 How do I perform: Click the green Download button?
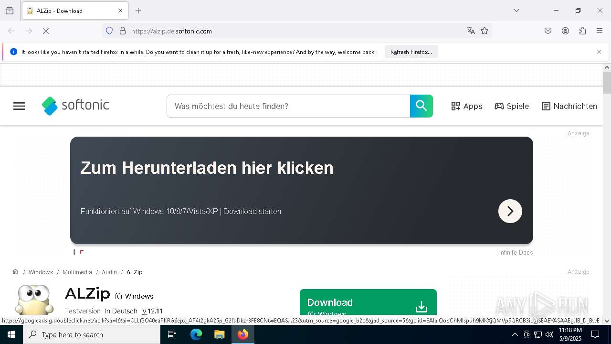tap(368, 302)
